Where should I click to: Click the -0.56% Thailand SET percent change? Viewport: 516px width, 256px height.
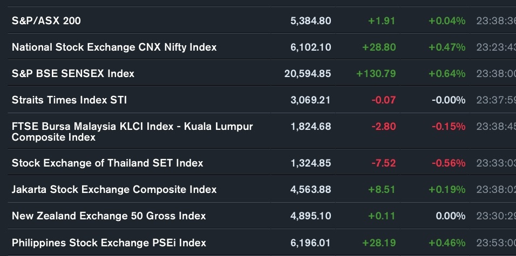[x=449, y=163]
